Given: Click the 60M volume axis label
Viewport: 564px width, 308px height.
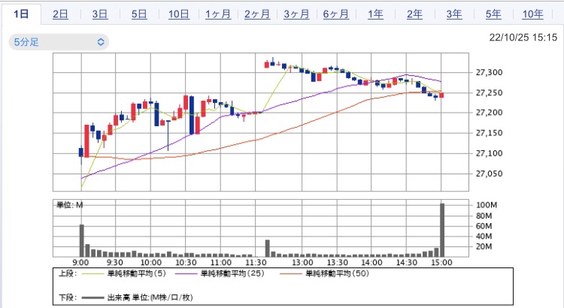Looking at the screenshot, I should (484, 226).
